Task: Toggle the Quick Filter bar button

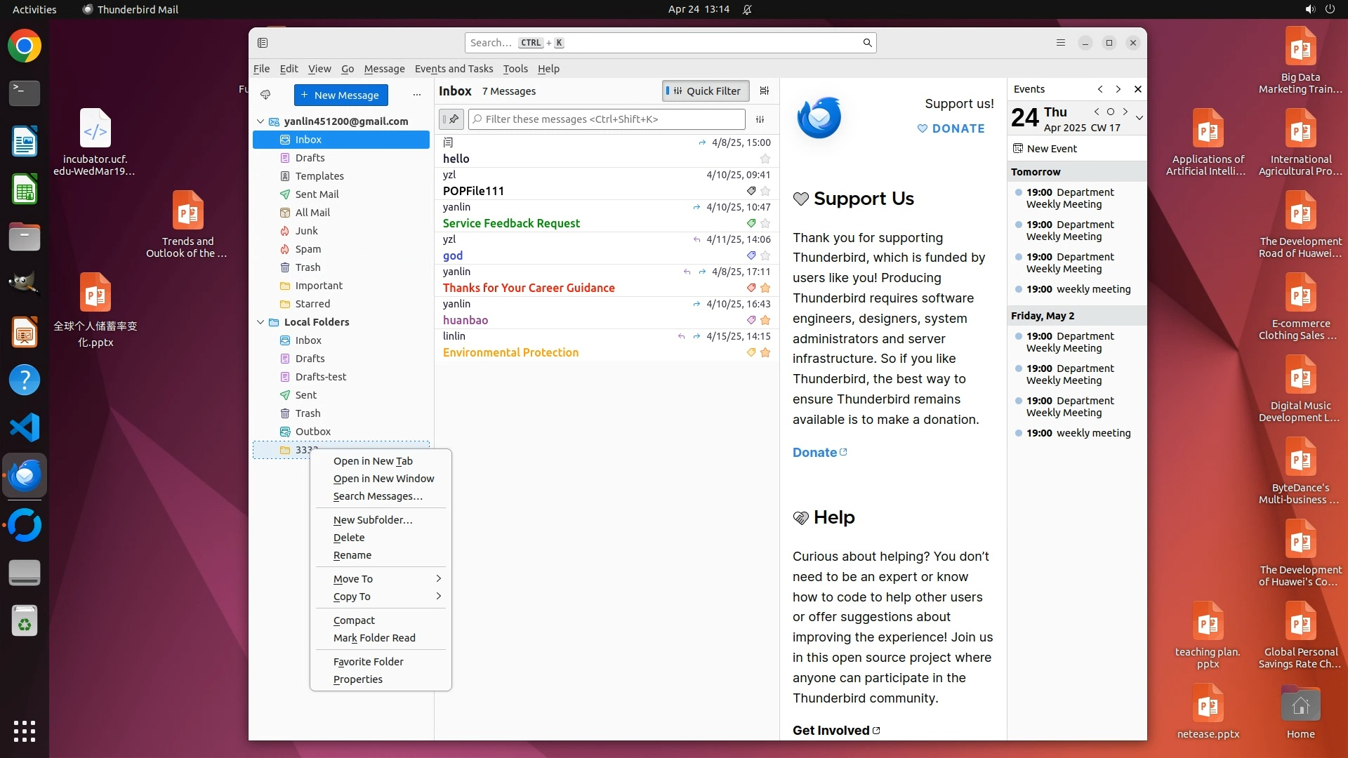Action: point(706,91)
